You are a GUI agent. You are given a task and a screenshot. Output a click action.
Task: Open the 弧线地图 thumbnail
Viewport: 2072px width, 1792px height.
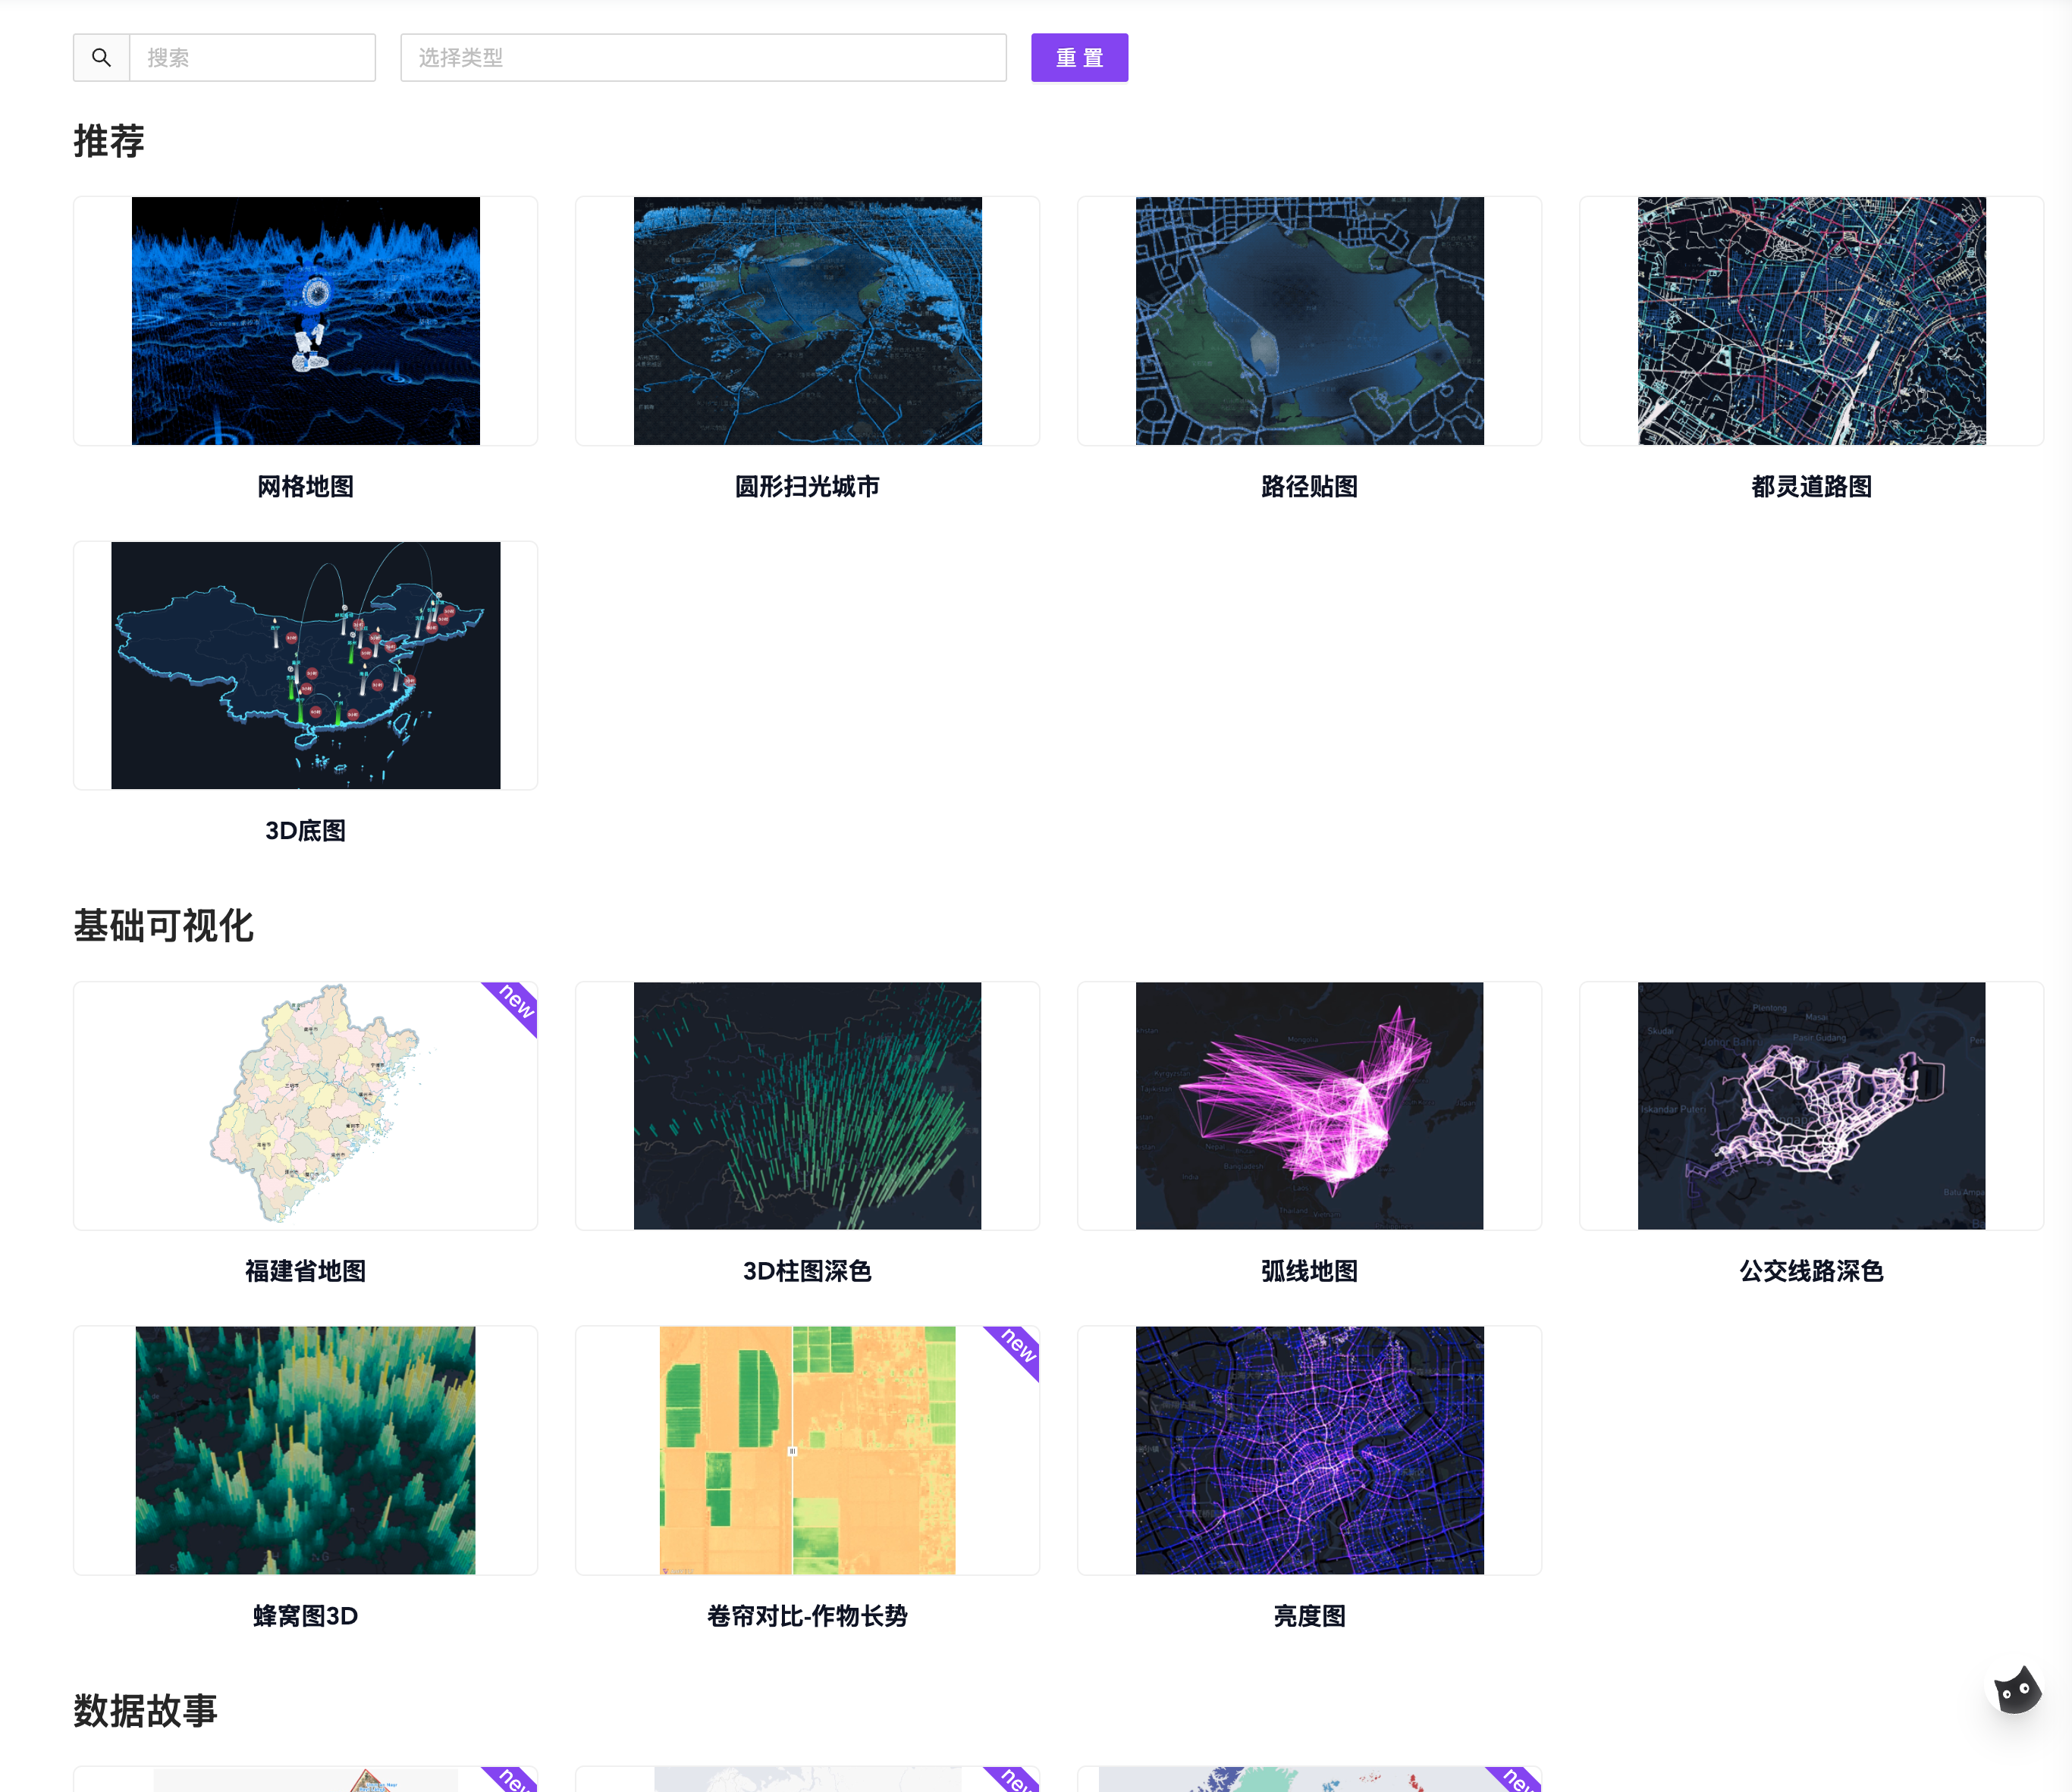[1310, 1106]
